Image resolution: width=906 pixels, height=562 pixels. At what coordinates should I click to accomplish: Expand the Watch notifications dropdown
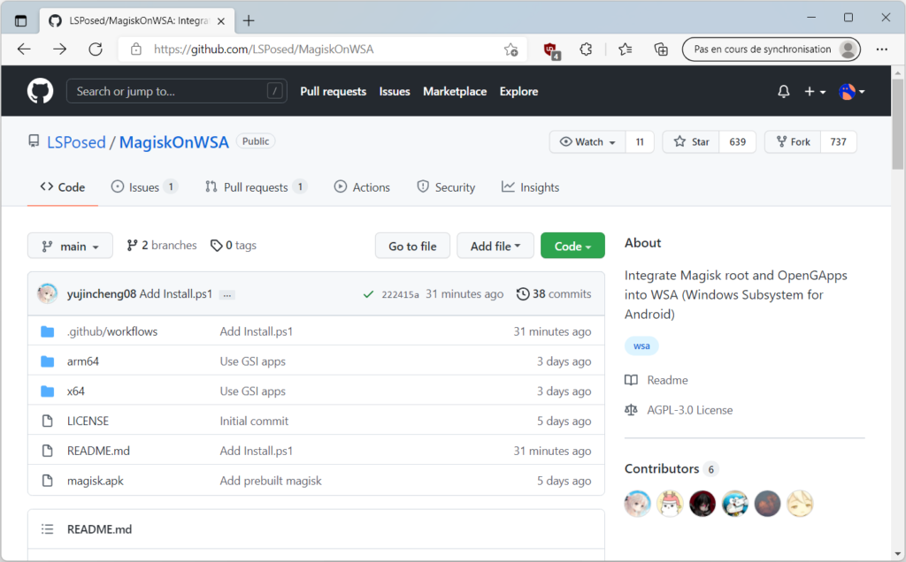pos(587,142)
